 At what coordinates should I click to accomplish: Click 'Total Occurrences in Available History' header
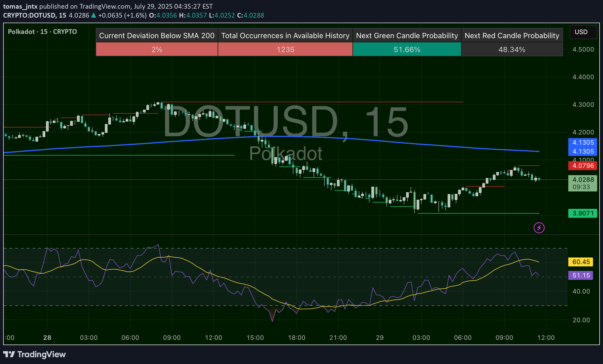(x=285, y=36)
